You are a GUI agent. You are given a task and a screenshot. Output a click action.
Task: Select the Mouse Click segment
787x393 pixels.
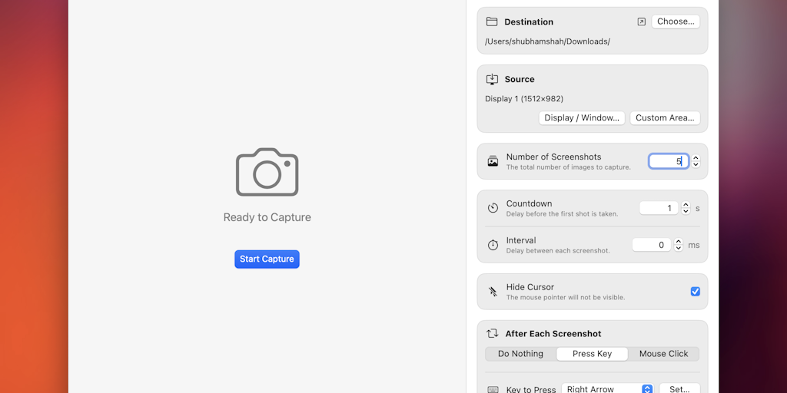pyautogui.click(x=663, y=354)
